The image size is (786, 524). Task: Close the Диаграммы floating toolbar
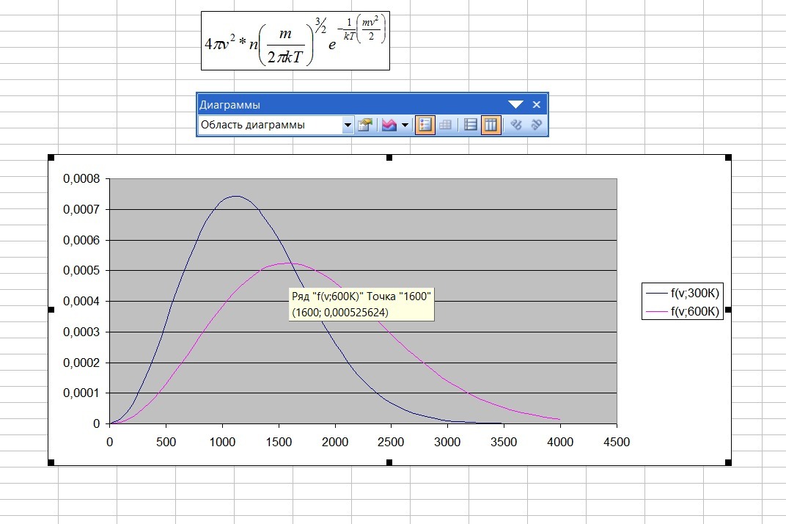tap(536, 104)
